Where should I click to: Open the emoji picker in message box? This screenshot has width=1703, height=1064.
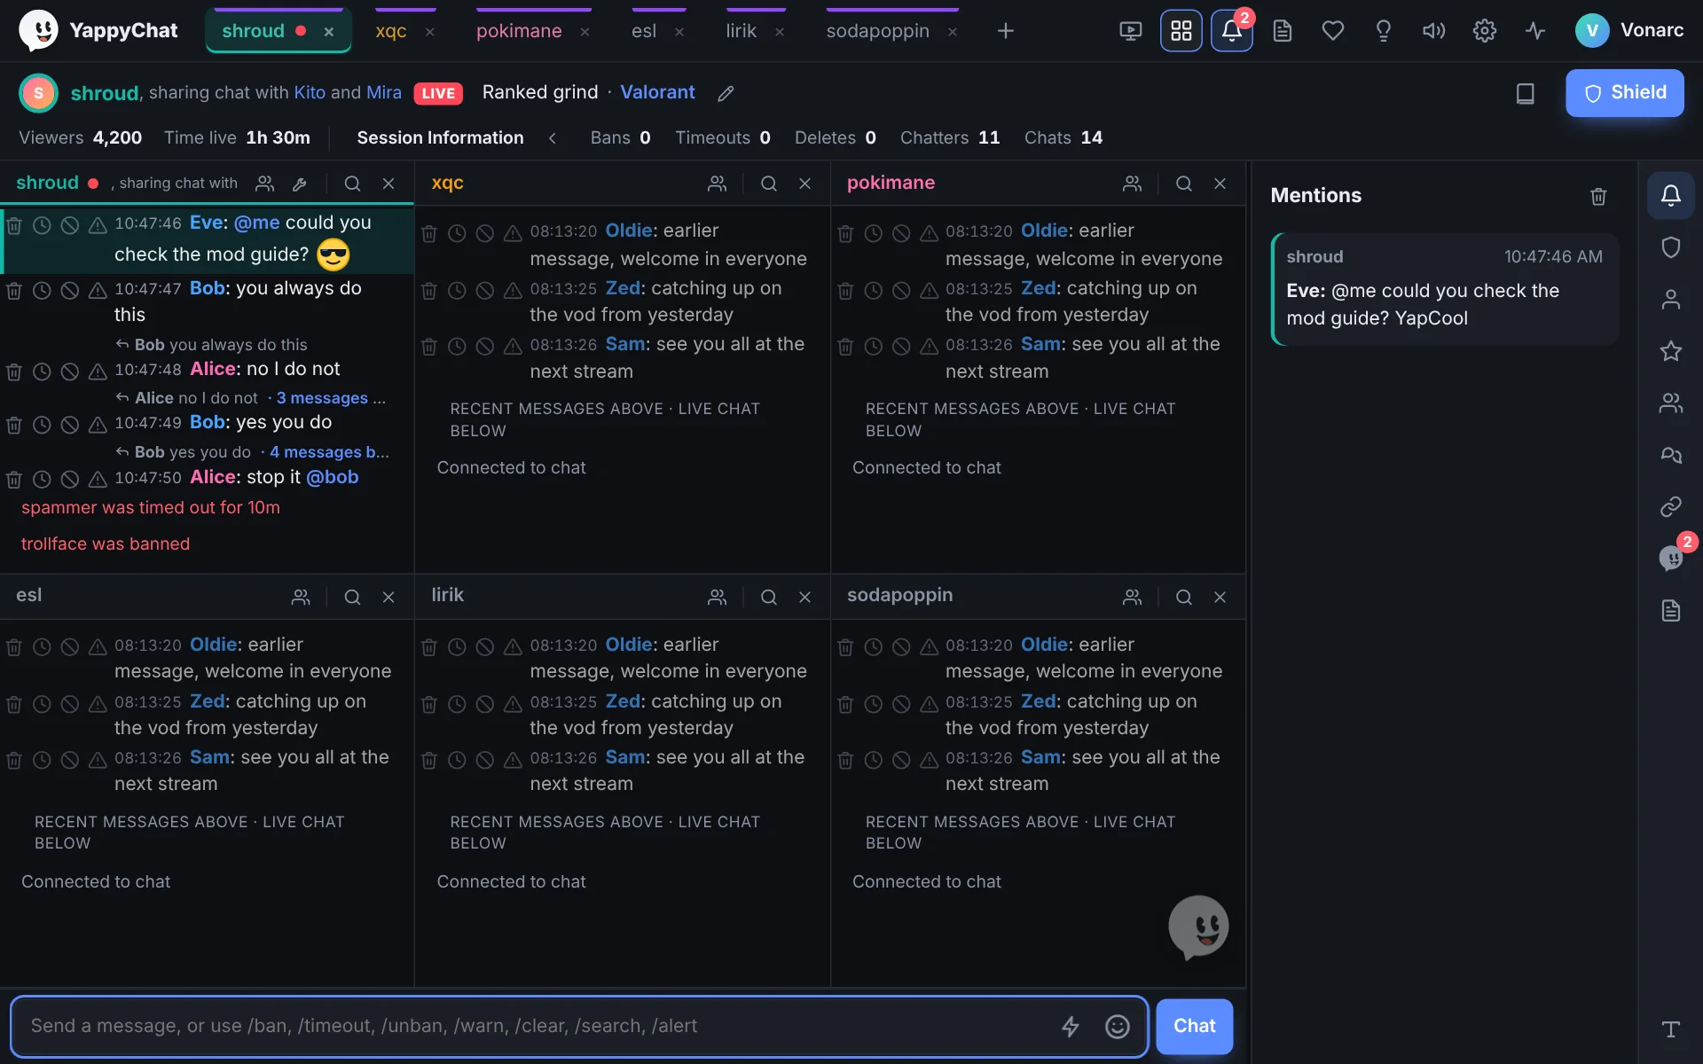point(1117,1027)
